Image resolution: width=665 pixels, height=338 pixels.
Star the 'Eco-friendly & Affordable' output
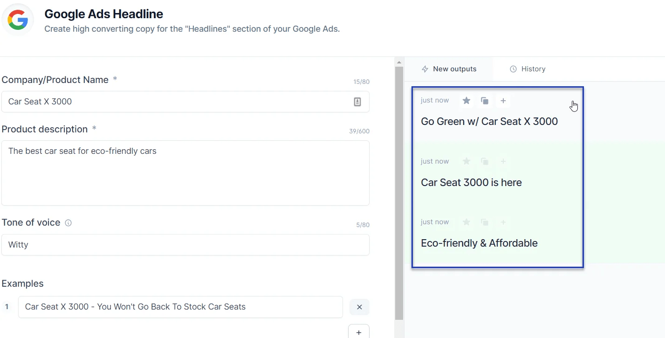(x=466, y=222)
